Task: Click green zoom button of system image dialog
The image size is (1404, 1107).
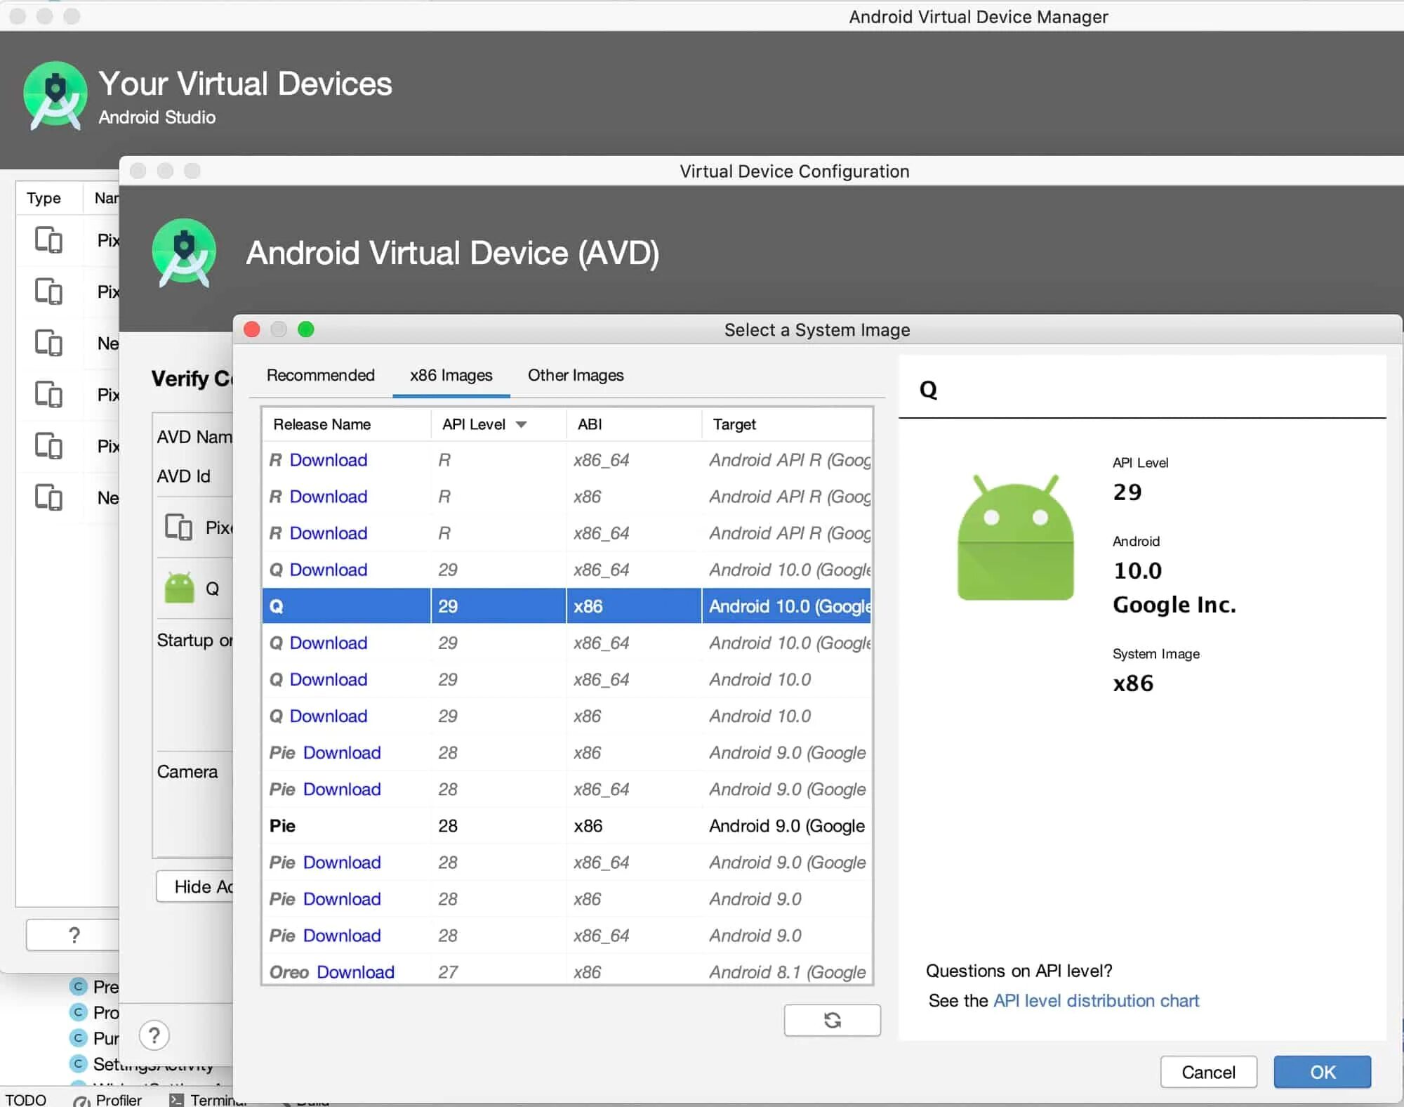Action: tap(306, 329)
